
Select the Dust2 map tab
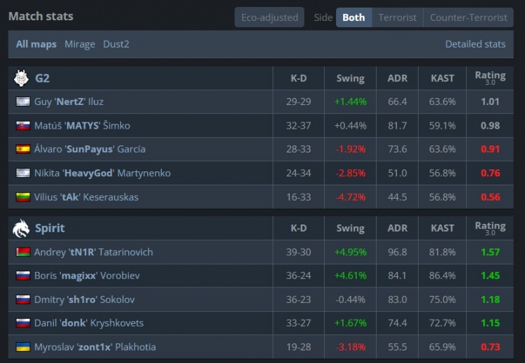[116, 44]
